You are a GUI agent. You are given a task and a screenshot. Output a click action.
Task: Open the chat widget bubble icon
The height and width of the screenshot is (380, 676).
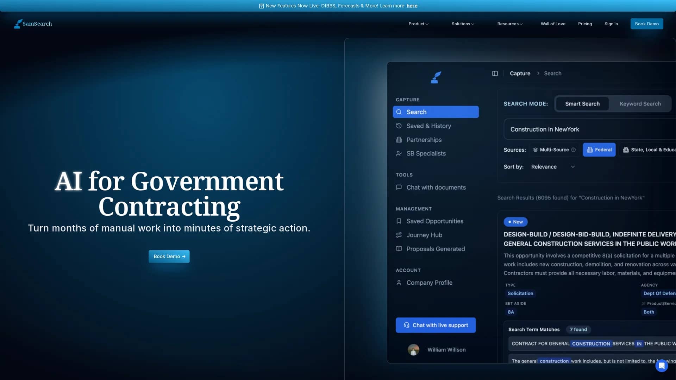click(x=662, y=366)
